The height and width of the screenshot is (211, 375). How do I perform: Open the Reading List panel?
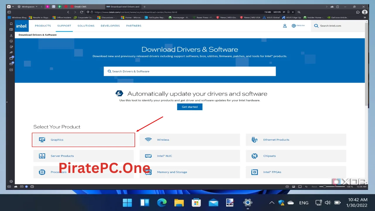(11, 30)
